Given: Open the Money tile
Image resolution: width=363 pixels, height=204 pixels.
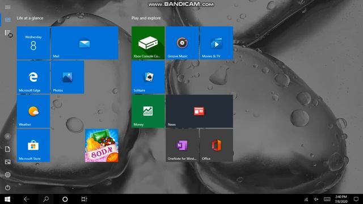Looking at the screenshot, I should 148,111.
